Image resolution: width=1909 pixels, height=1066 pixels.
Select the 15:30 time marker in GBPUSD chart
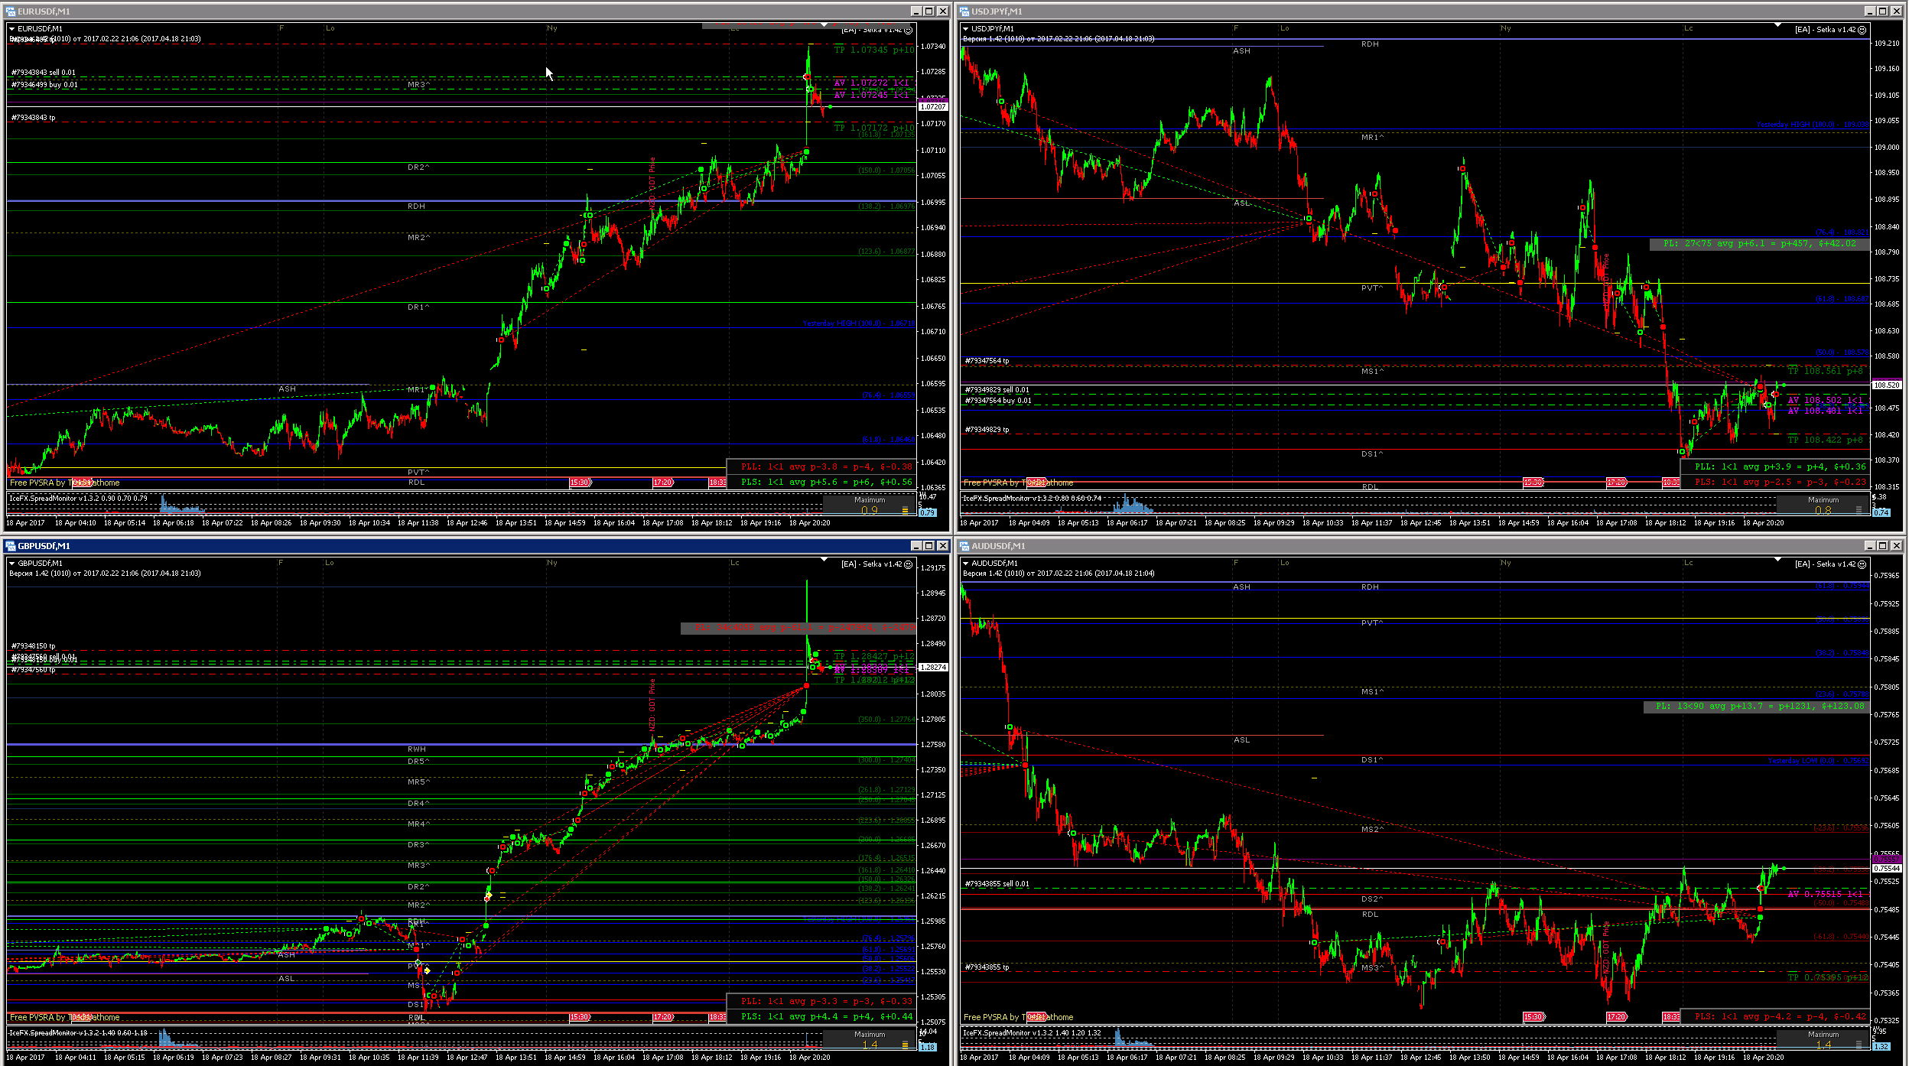point(581,1017)
